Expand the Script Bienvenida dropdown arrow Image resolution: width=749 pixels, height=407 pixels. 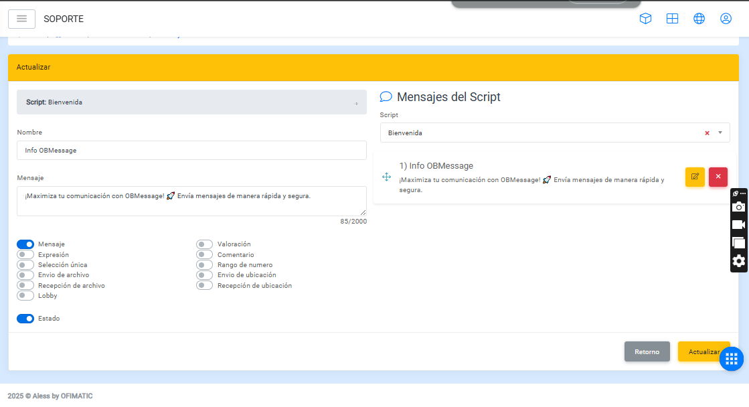pos(720,133)
